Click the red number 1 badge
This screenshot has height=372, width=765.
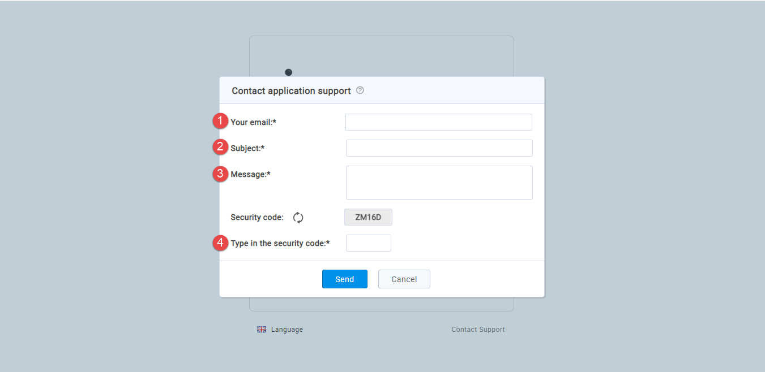coord(220,122)
